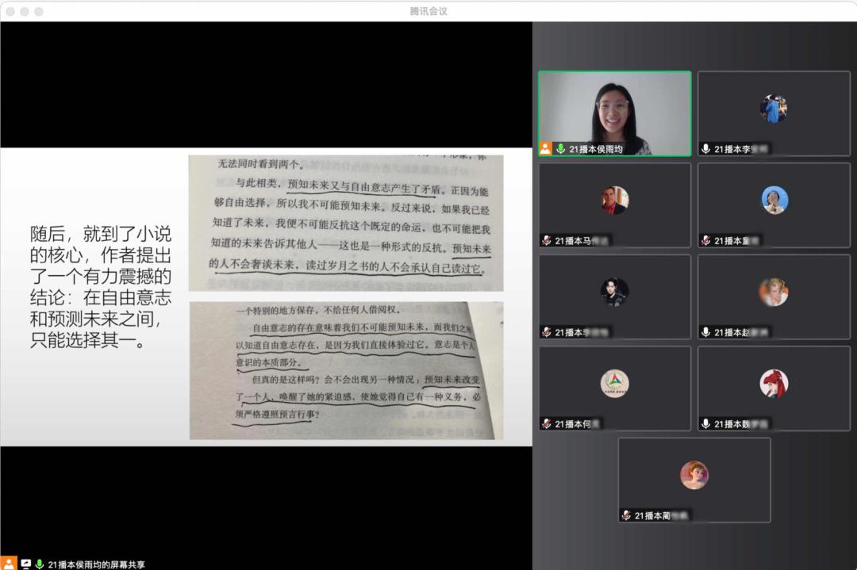Screen dimensions: 857x570
Task: Click the microphone icon beside 21播本李
Action: 705,148
